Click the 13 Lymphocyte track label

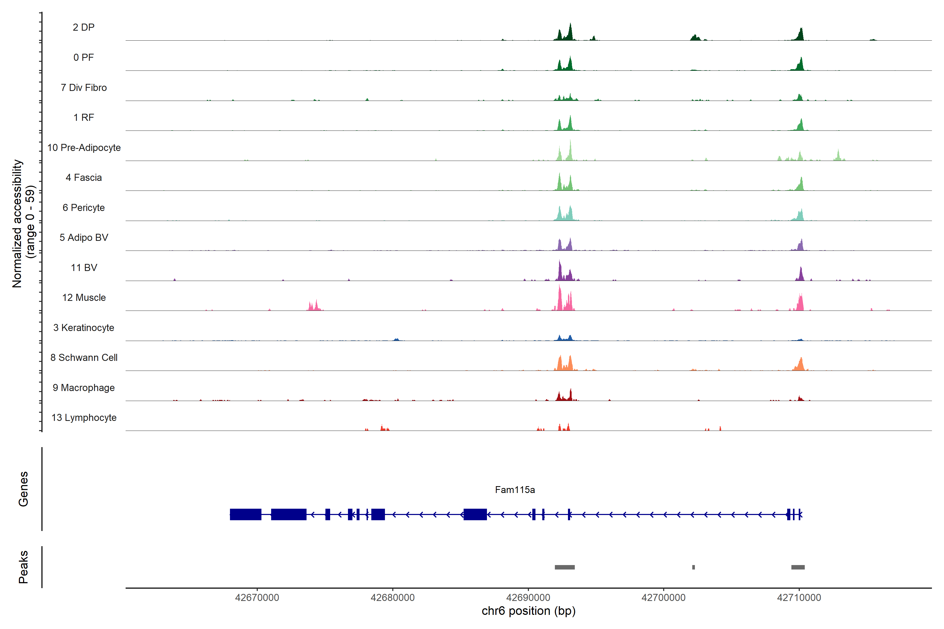point(84,417)
